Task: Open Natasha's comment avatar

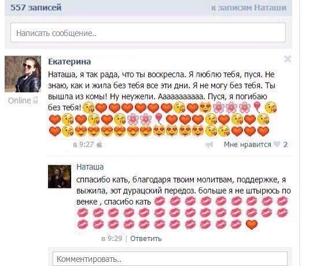Action: point(60,177)
